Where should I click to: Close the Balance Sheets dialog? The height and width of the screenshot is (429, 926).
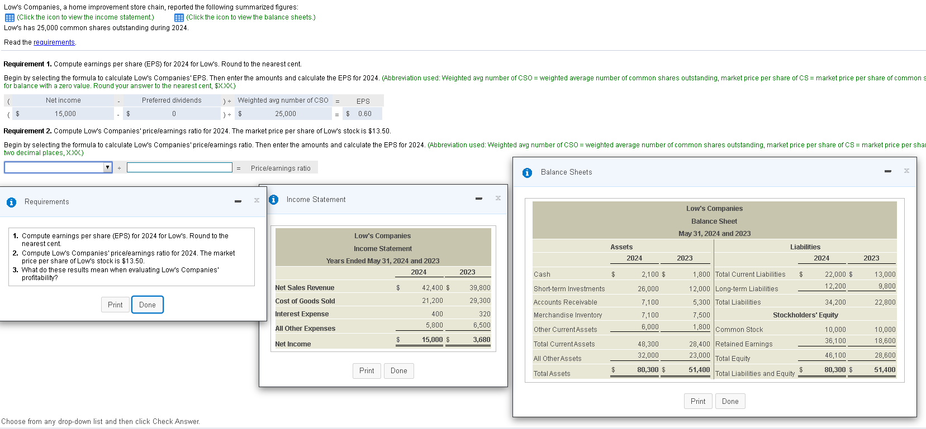click(906, 171)
